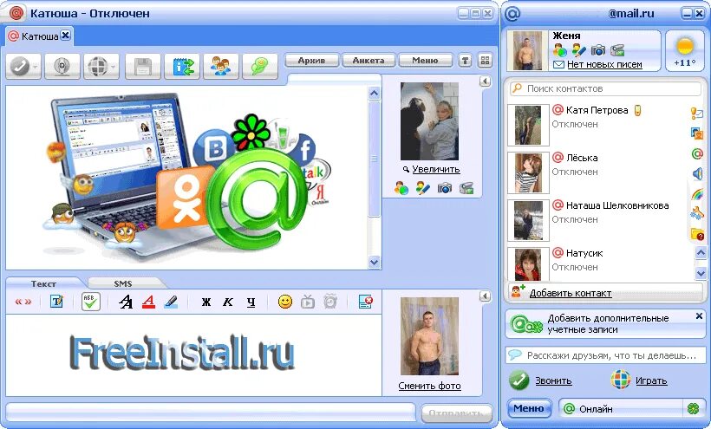Toggle underline Ч formatting
Screen dimensions: 711x429
click(x=251, y=302)
